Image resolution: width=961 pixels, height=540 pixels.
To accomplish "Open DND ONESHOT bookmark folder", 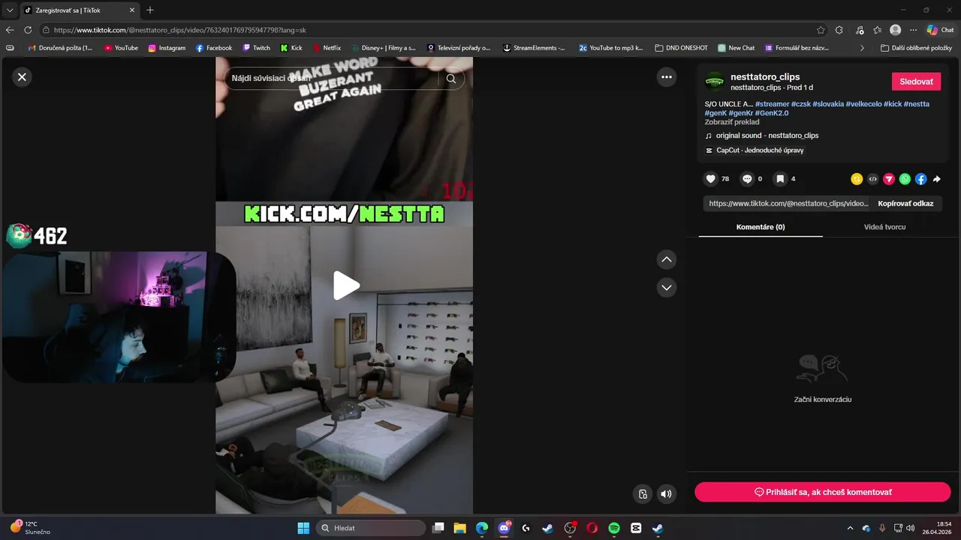I will (x=682, y=47).
